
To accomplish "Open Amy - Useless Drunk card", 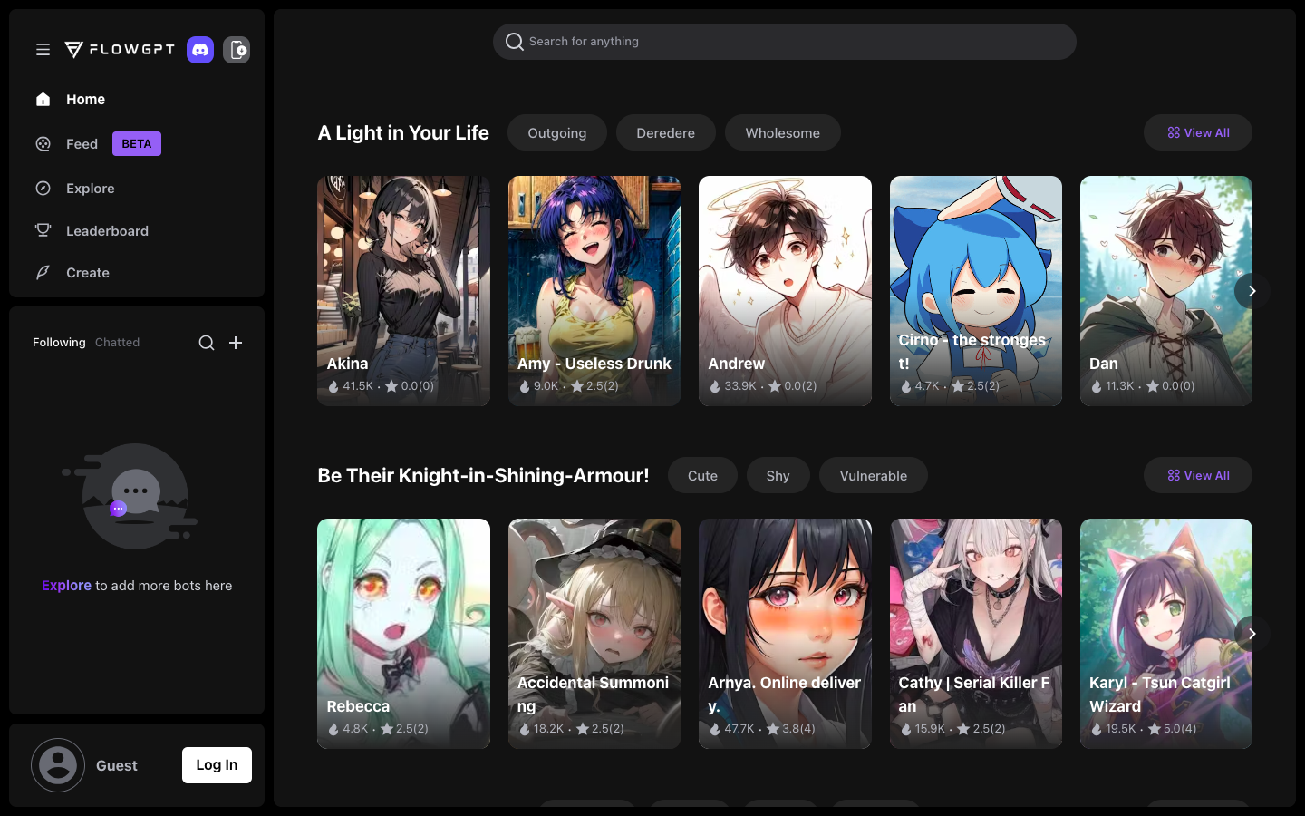I will [x=594, y=291].
